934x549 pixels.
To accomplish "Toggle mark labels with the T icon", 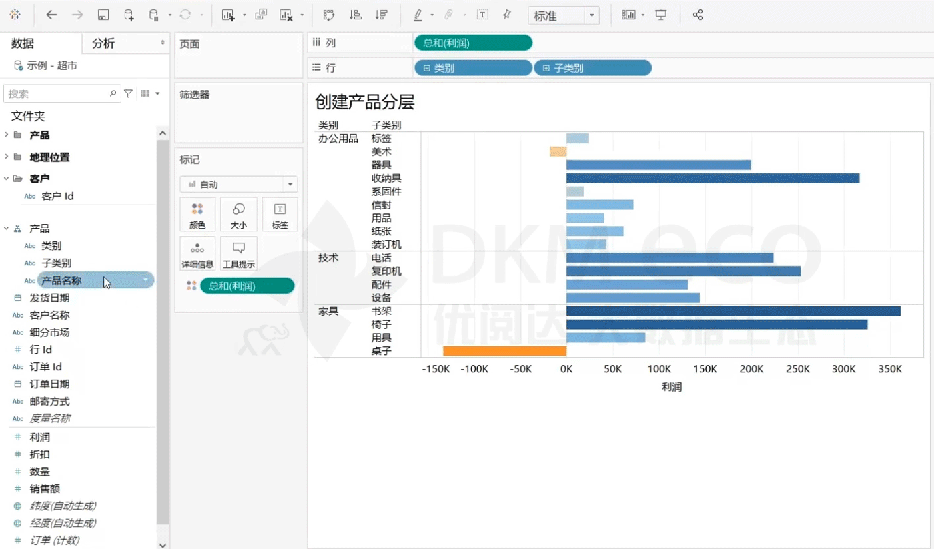I will click(x=482, y=15).
